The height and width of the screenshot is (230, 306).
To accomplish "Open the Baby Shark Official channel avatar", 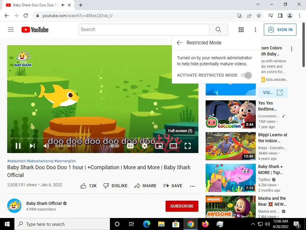I will [14, 206].
